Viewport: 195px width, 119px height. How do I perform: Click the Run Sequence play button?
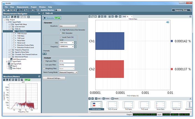tap(6, 17)
